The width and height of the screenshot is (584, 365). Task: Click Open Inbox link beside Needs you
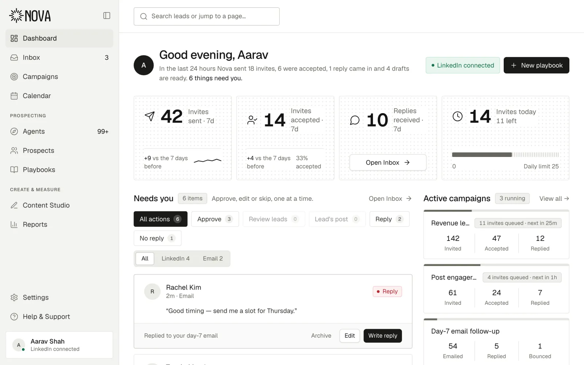[x=390, y=199]
